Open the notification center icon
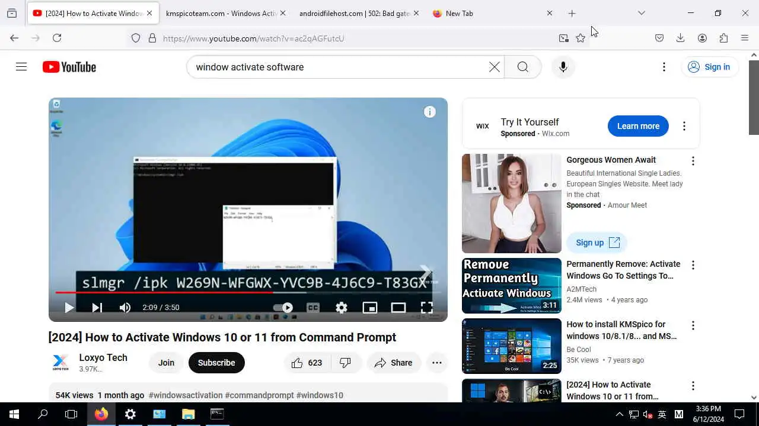This screenshot has height=426, width=759. tap(739, 414)
